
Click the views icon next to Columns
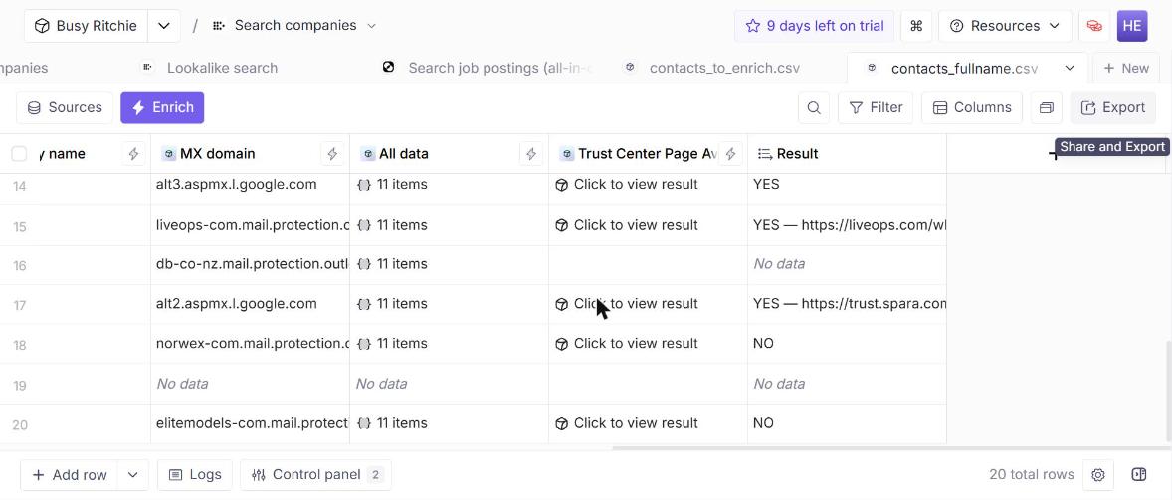click(x=1046, y=108)
